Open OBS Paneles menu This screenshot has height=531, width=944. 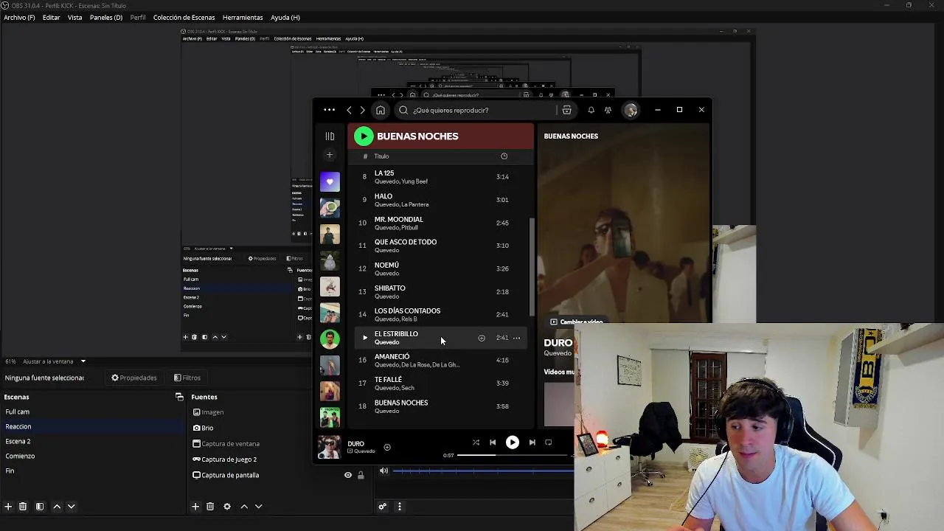(106, 18)
